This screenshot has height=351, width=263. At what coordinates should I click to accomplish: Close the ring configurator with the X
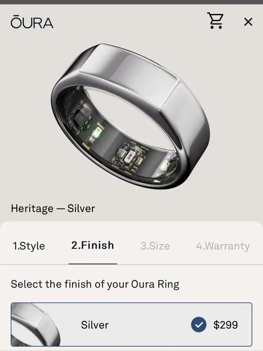click(x=248, y=22)
